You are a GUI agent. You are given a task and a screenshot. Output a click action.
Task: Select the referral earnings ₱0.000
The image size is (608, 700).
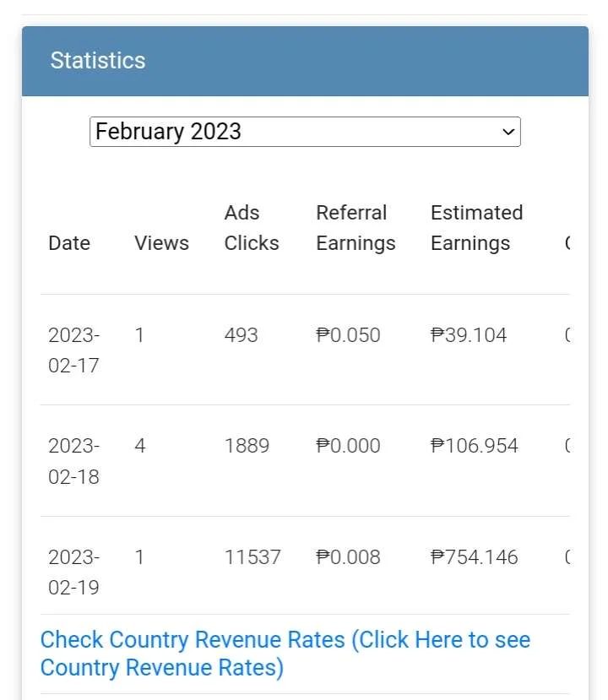348,446
